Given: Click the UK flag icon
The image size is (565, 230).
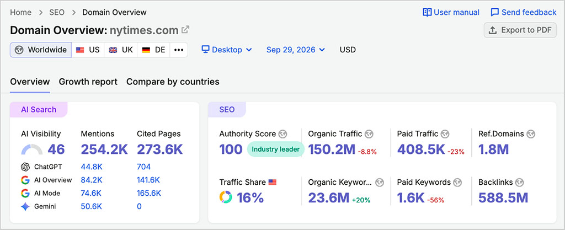Looking at the screenshot, I should tap(113, 50).
